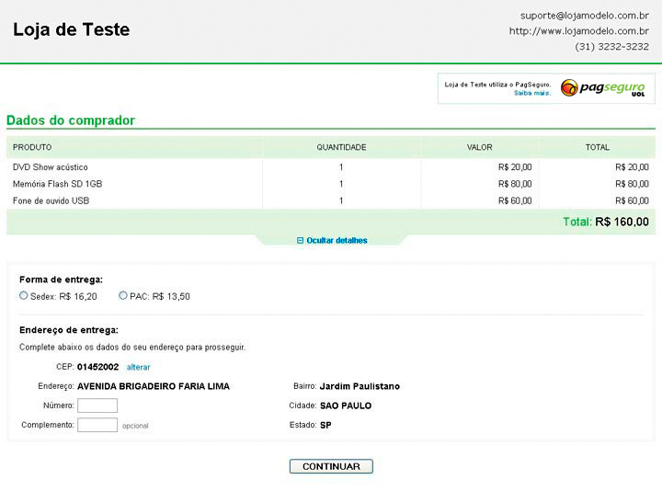Click the PagSeguro UOL logo

point(602,88)
